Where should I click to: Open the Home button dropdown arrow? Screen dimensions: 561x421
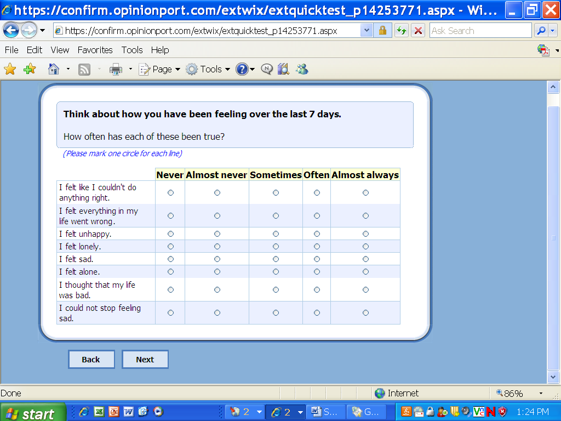pyautogui.click(x=68, y=69)
